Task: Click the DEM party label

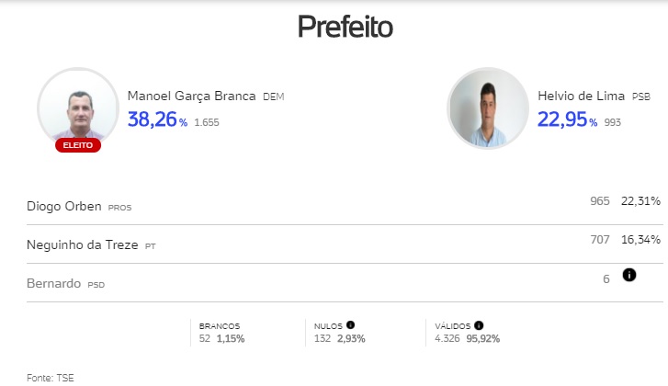Action: (x=274, y=96)
